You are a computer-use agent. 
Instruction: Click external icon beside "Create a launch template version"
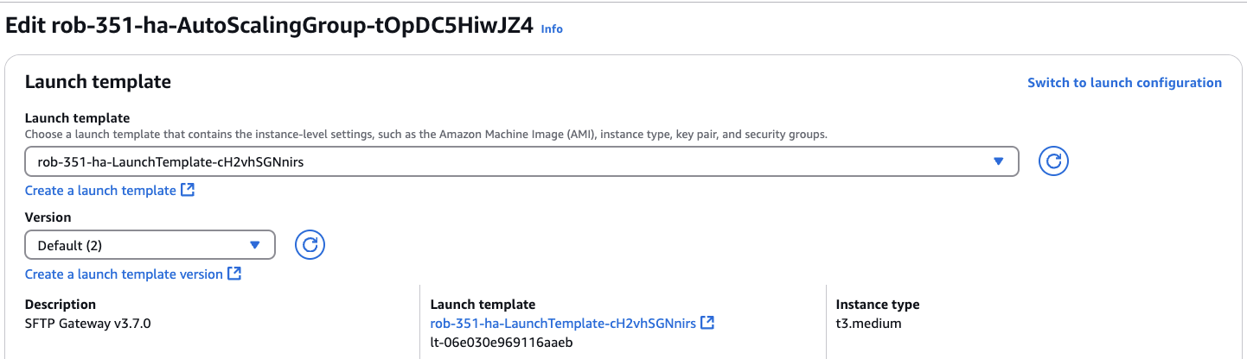pos(234,274)
